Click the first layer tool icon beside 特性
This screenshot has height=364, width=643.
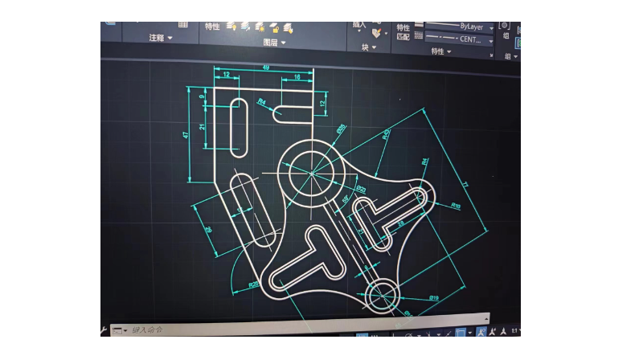231,27
